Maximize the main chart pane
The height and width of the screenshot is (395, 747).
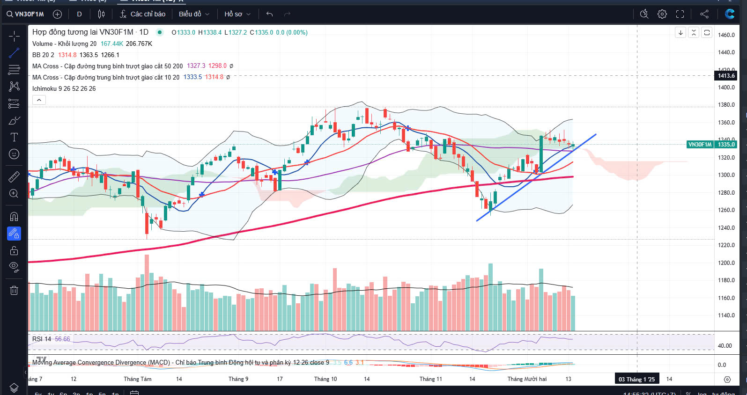coord(707,32)
